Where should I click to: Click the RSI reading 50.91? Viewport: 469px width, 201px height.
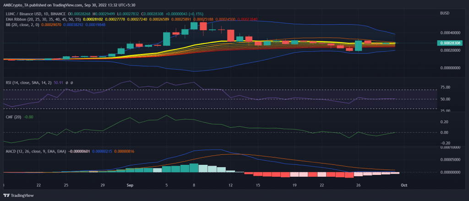click(x=58, y=82)
